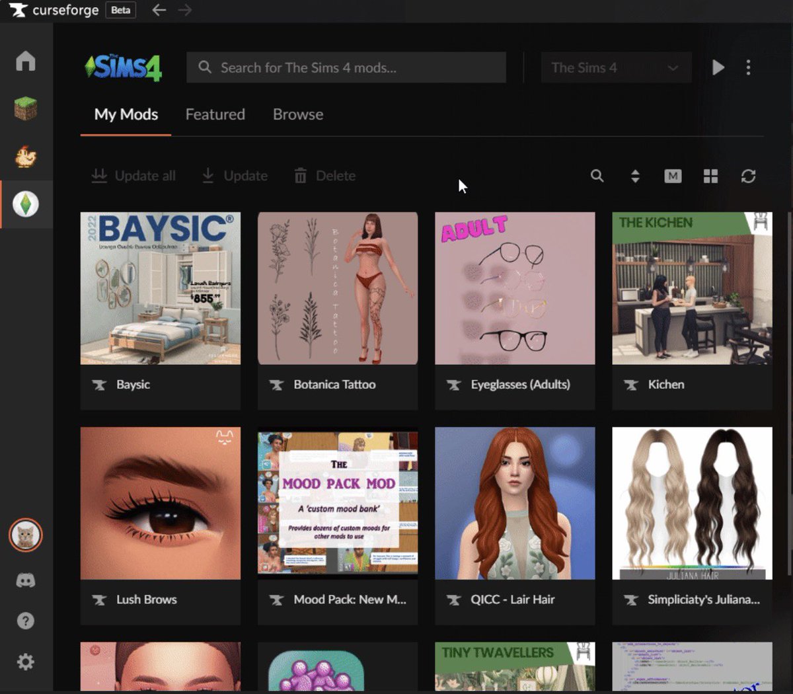Click the Update all button
The width and height of the screenshot is (793, 694).
(x=133, y=176)
